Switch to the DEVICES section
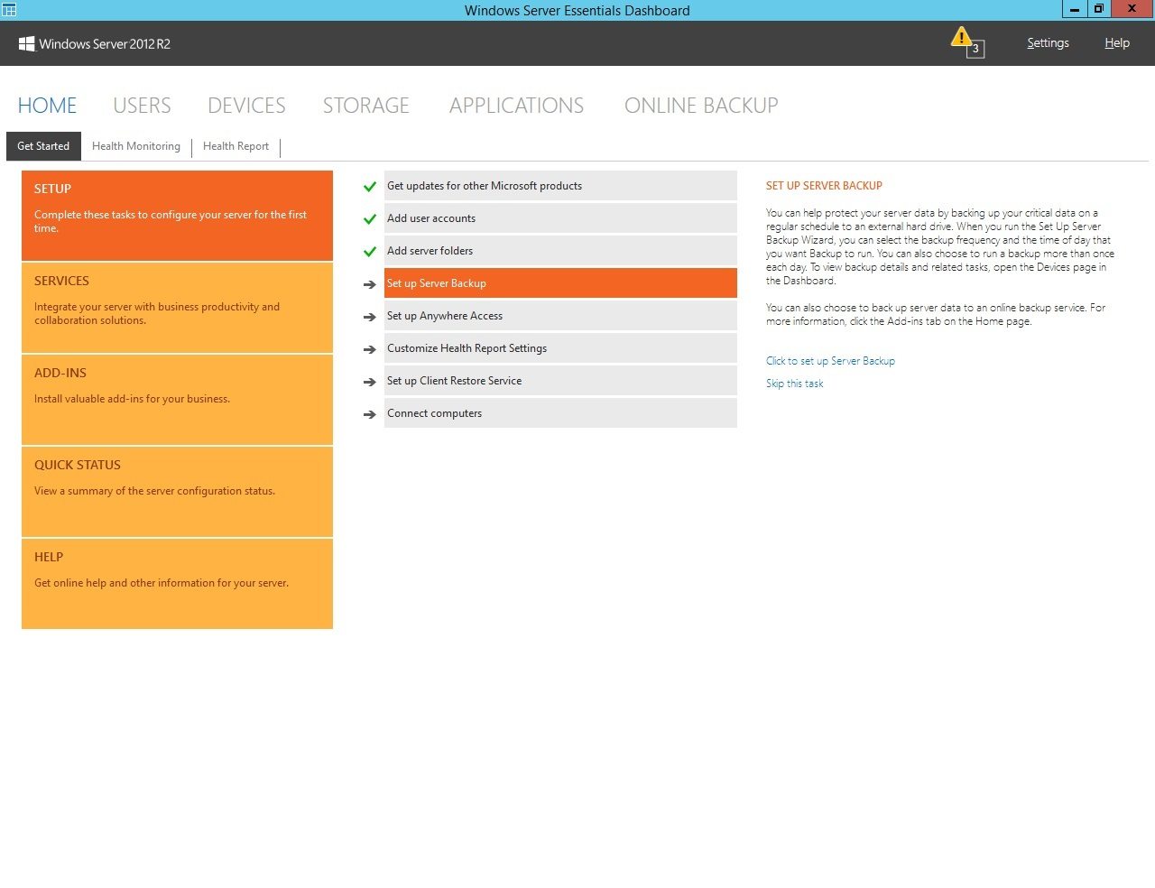 (x=246, y=106)
